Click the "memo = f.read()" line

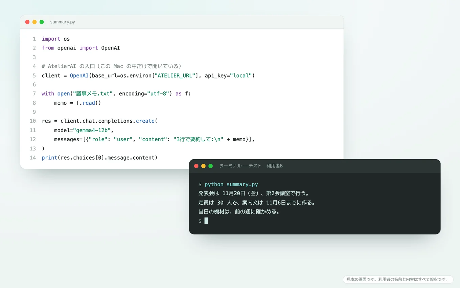pyautogui.click(x=77, y=103)
